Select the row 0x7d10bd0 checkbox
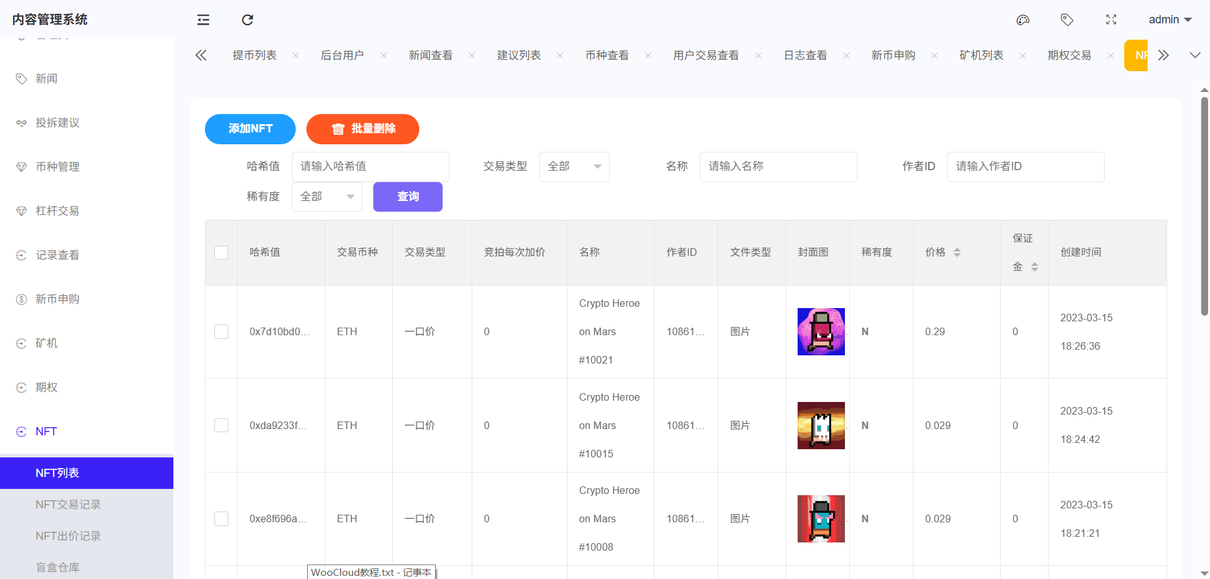The height and width of the screenshot is (579, 1210). click(x=221, y=331)
